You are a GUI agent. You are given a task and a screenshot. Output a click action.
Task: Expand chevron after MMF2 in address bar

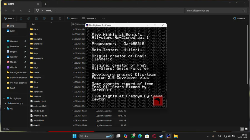tap(56, 11)
